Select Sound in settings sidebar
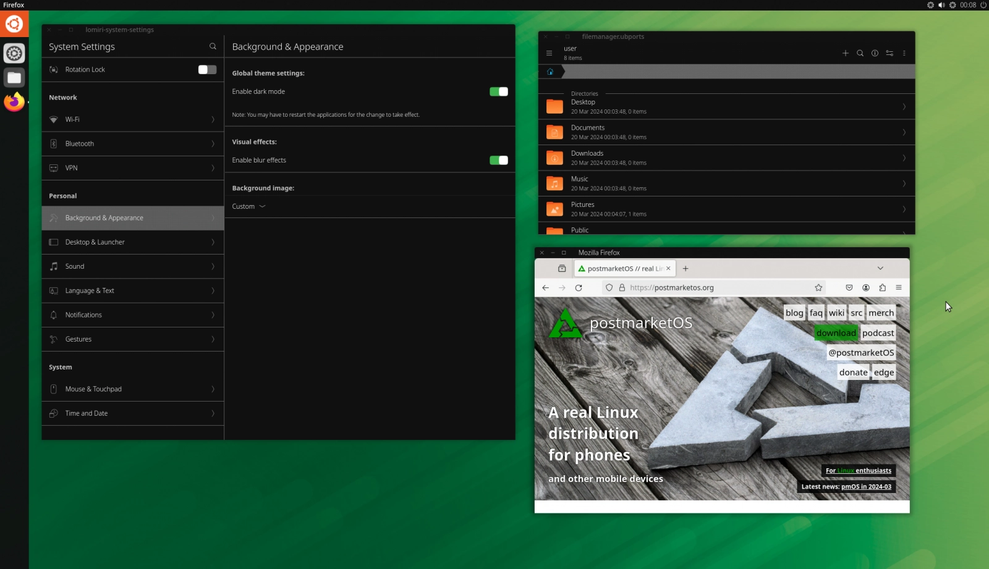Image resolution: width=989 pixels, height=569 pixels. (x=133, y=266)
